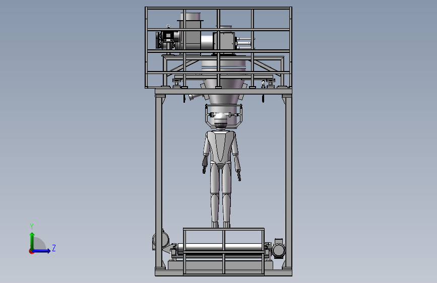Select the conical hopper under the upper platform
The image size is (437, 283).
(224, 91)
